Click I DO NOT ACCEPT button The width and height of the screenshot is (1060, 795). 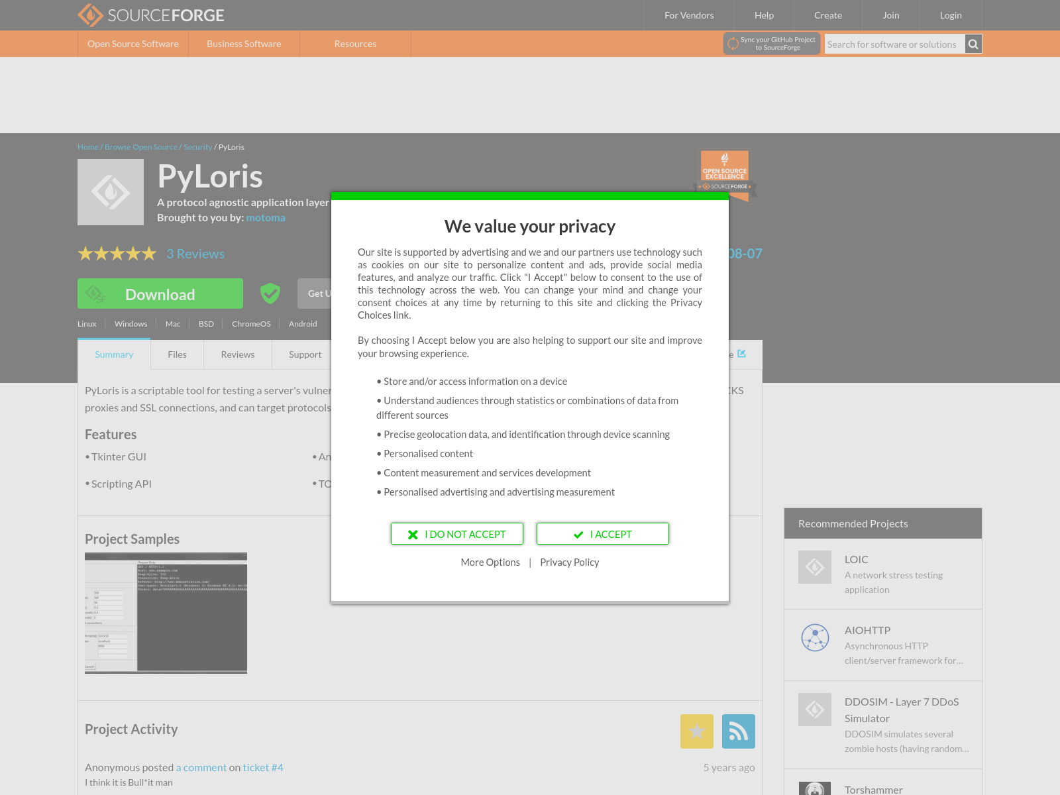(457, 534)
